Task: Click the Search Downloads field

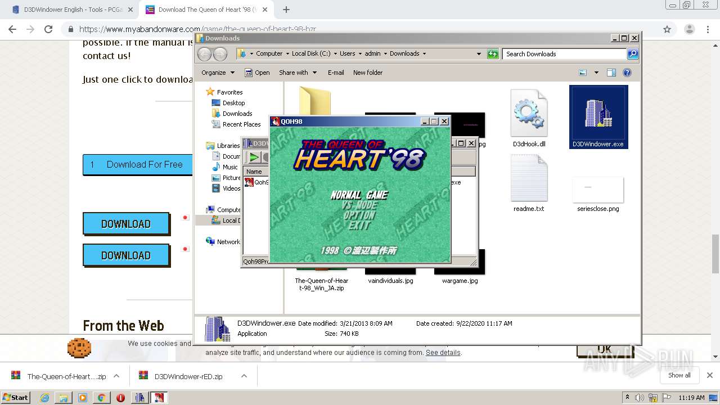Action: pos(564,54)
